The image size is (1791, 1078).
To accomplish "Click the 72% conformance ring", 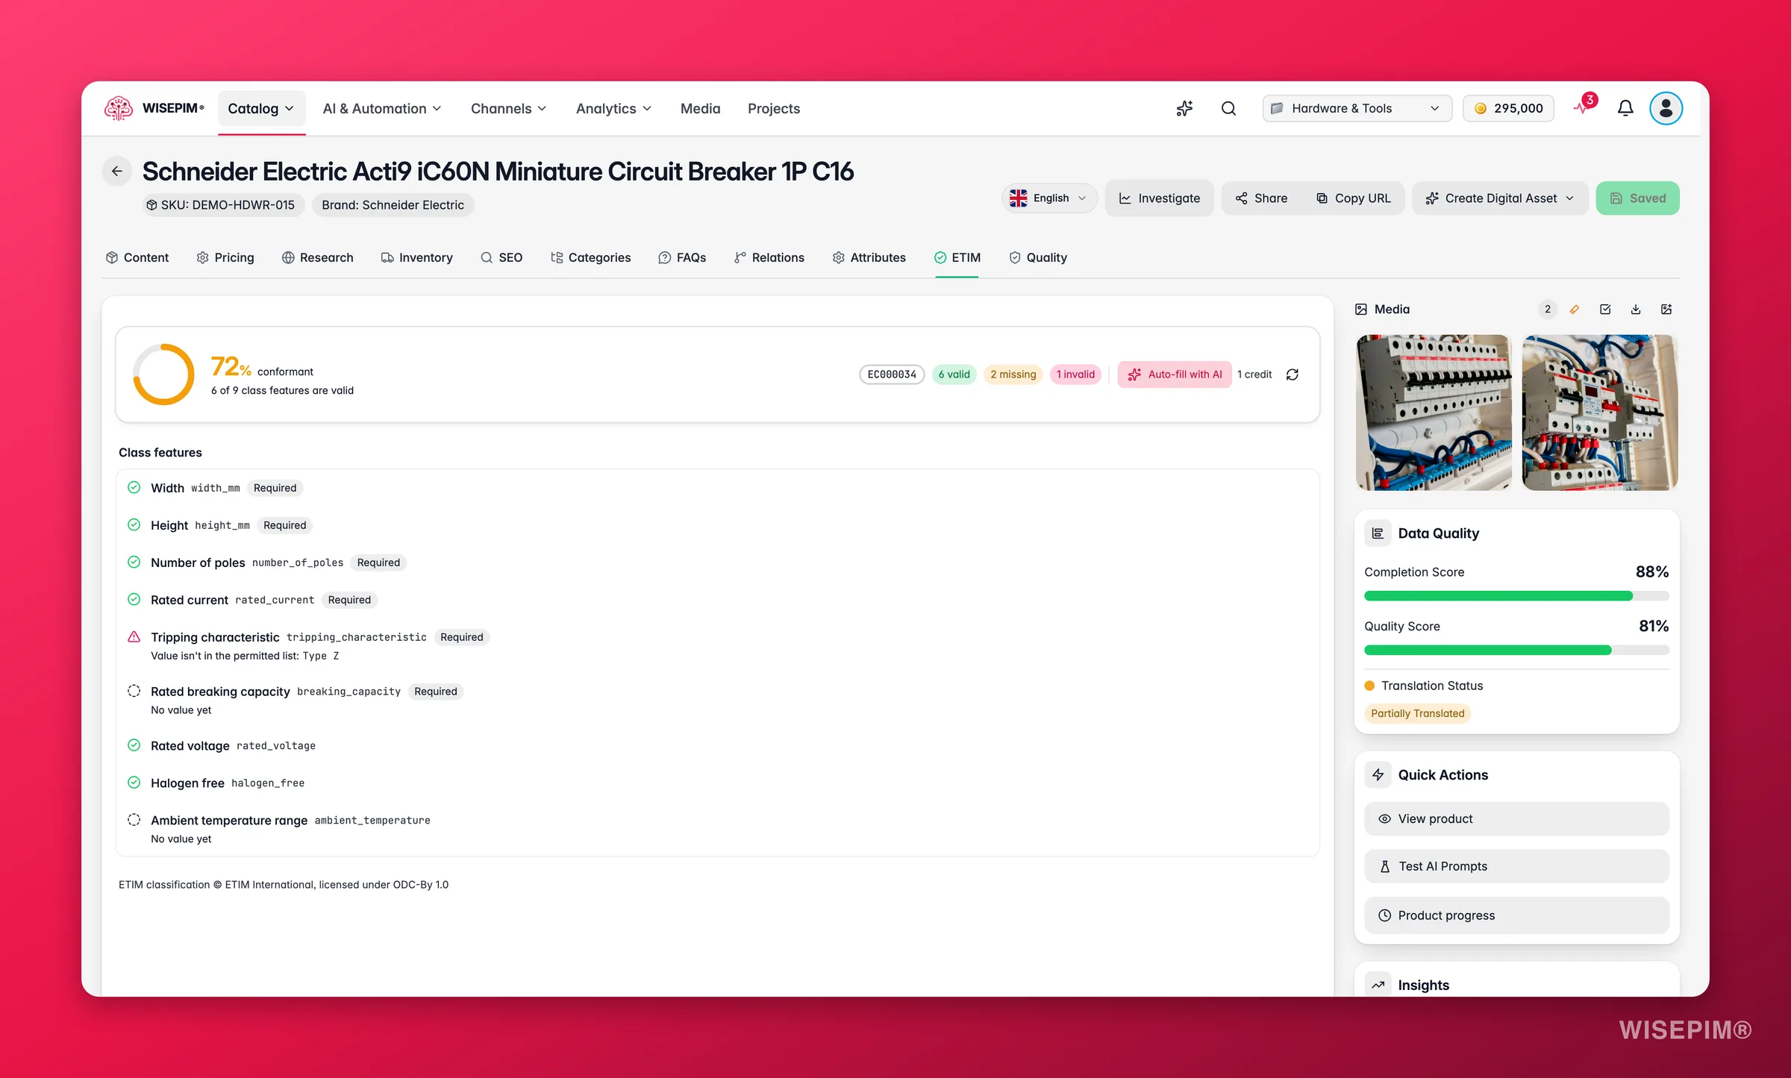I will click(x=163, y=375).
